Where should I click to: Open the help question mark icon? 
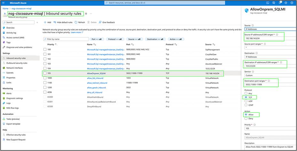tap(292, 3)
